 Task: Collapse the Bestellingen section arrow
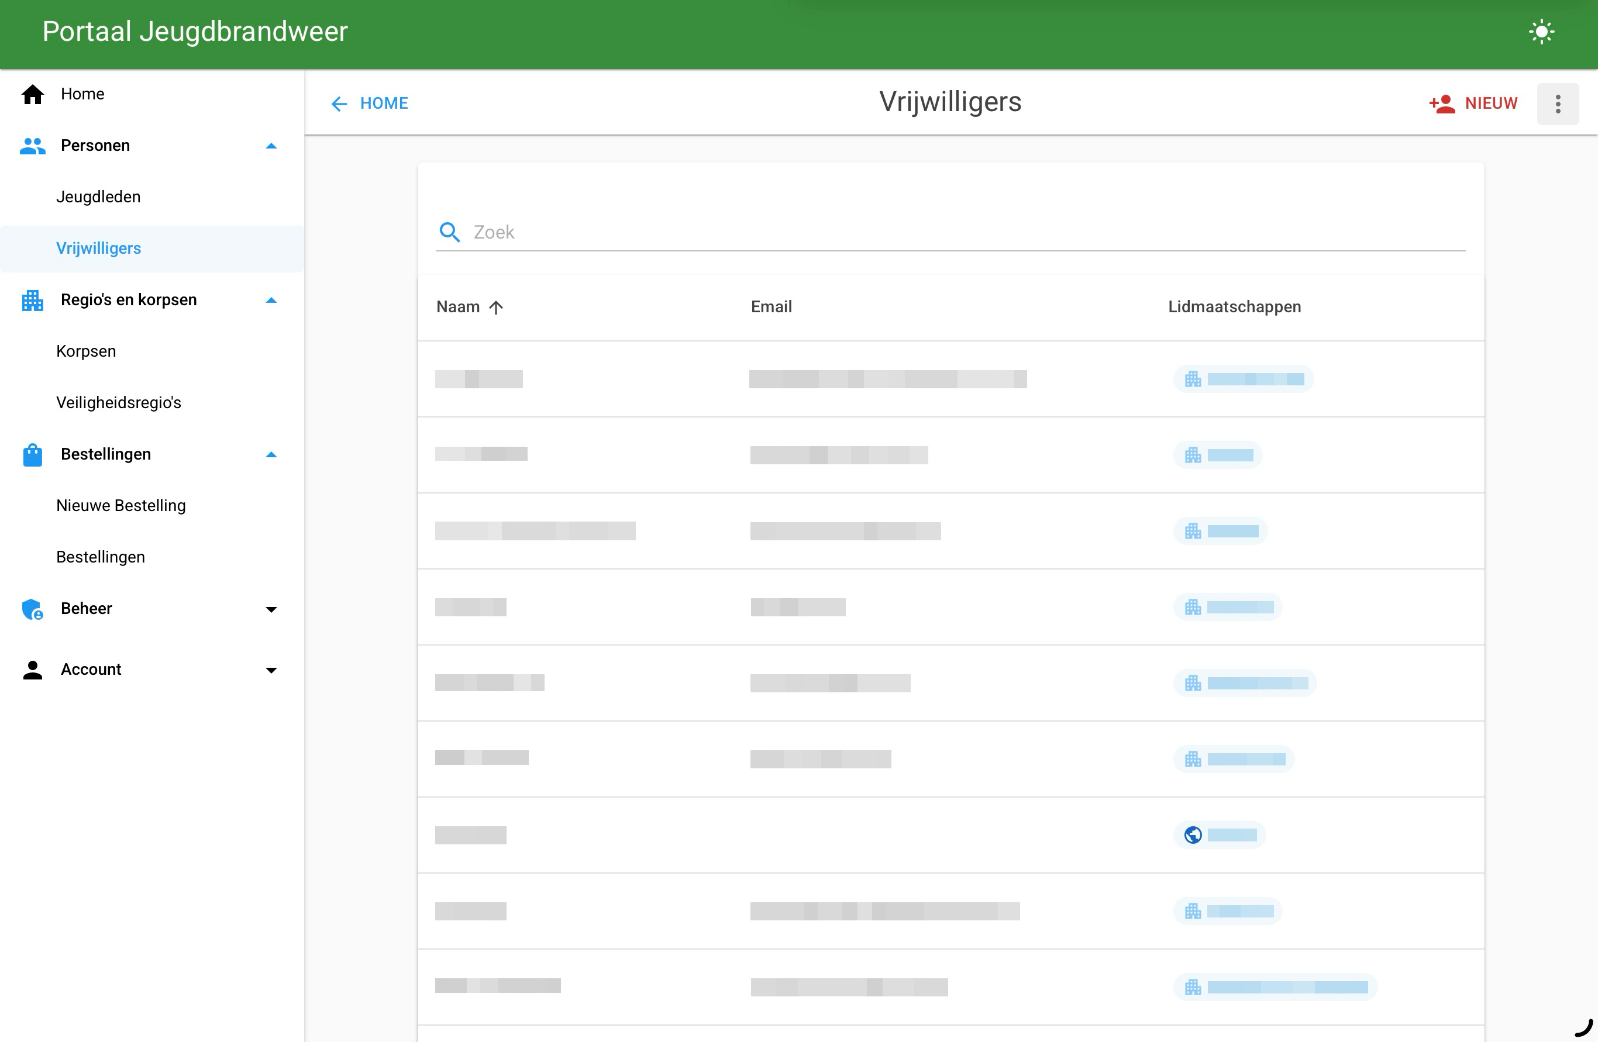271,454
